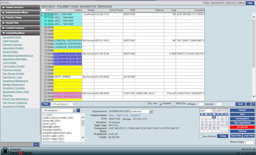The height and width of the screenshot is (155, 256).
Task: Click the Back button
Action: pos(242,115)
